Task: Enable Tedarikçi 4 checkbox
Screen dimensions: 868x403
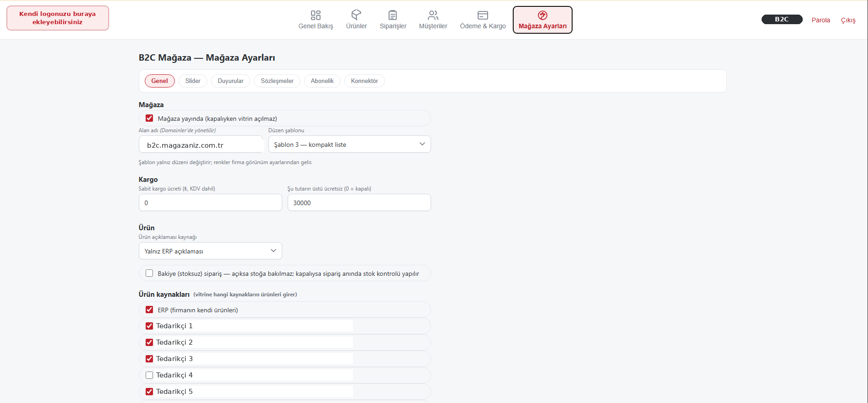Action: click(149, 375)
